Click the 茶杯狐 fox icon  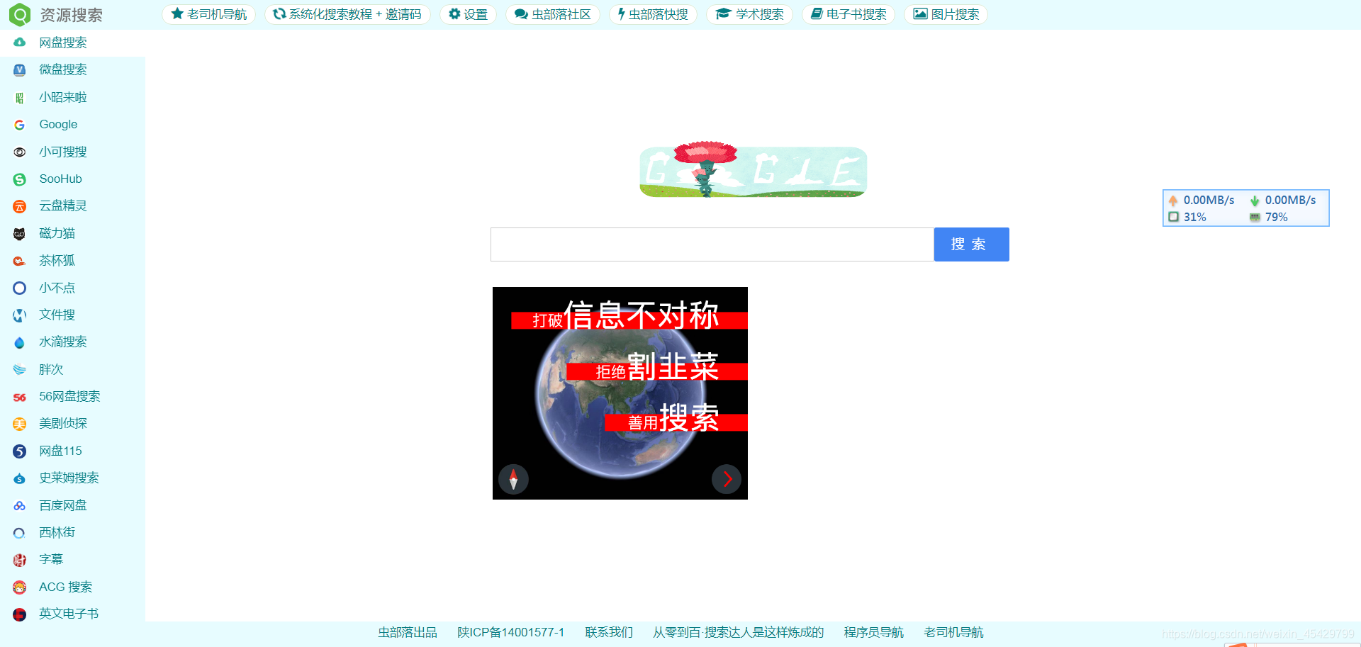[x=20, y=261]
